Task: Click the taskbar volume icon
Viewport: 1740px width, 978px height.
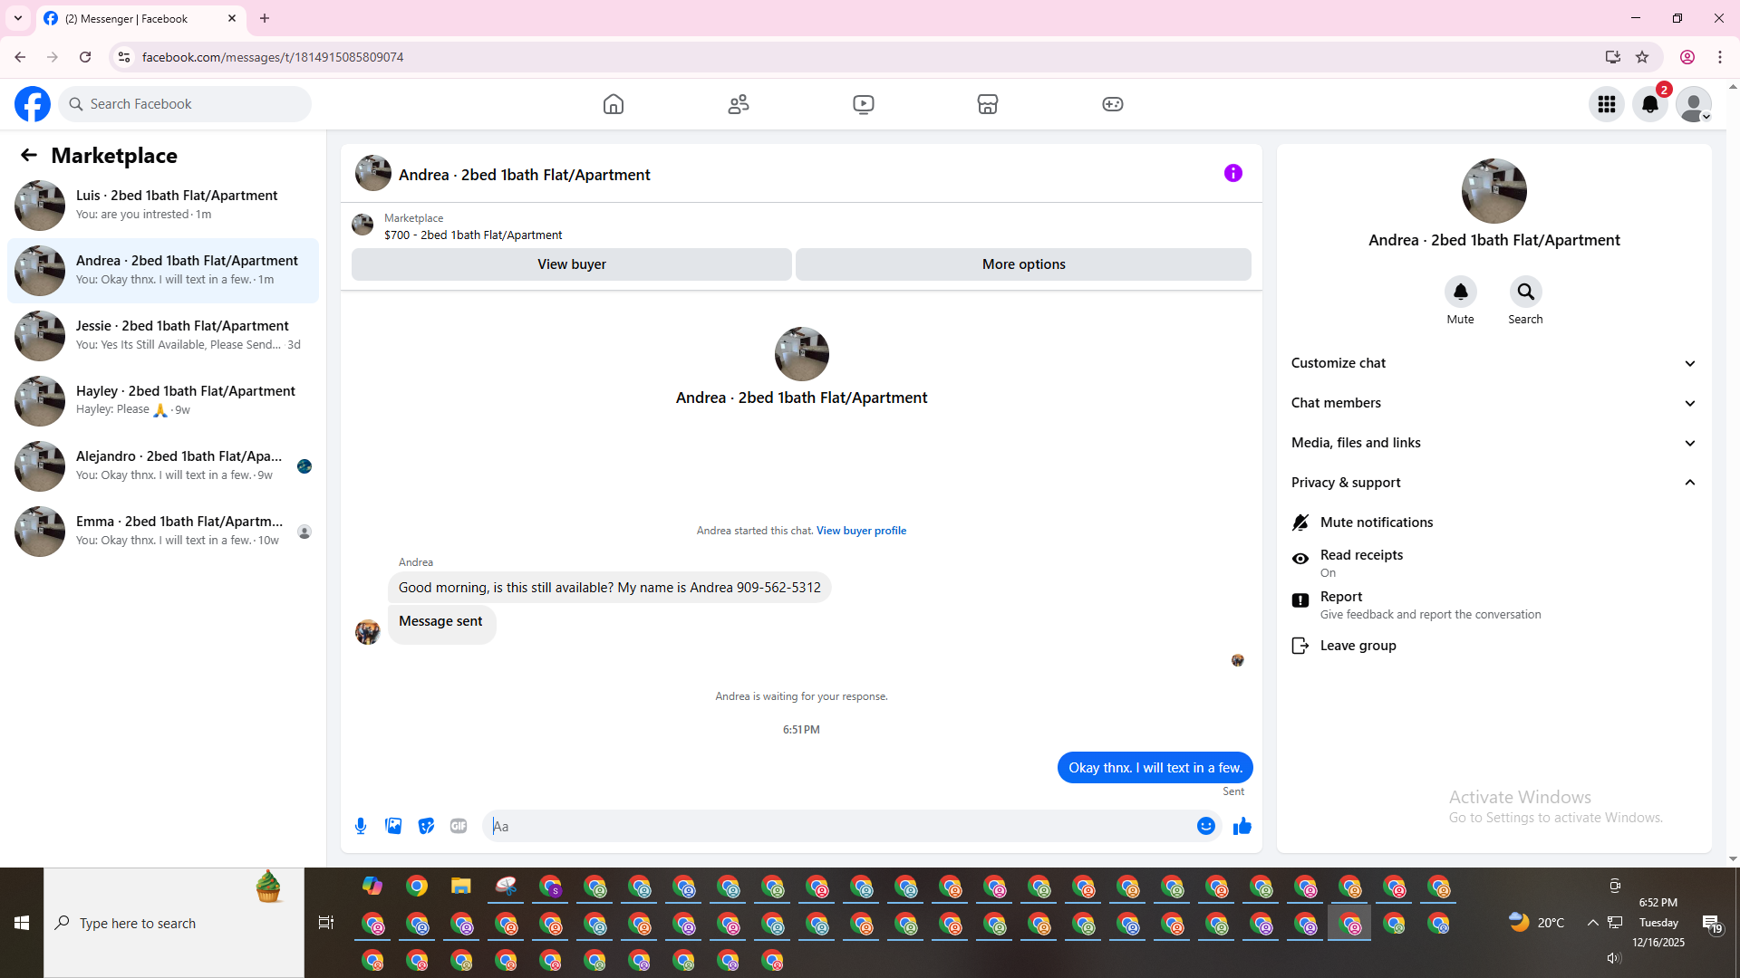Action: tap(1613, 958)
